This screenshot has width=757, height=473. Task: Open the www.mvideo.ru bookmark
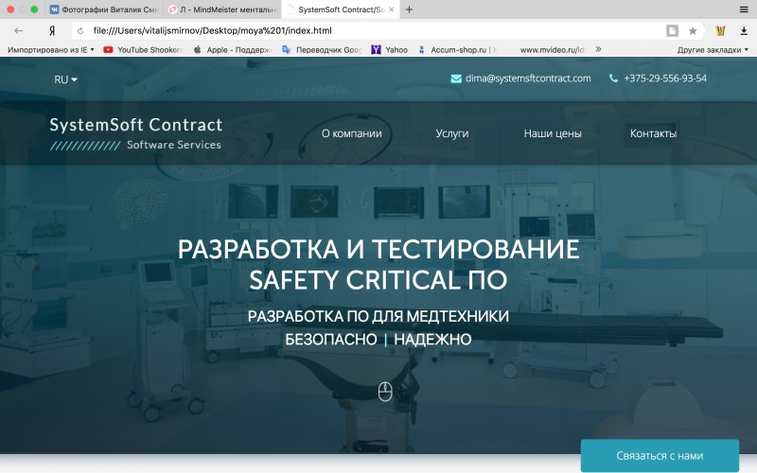click(x=553, y=50)
